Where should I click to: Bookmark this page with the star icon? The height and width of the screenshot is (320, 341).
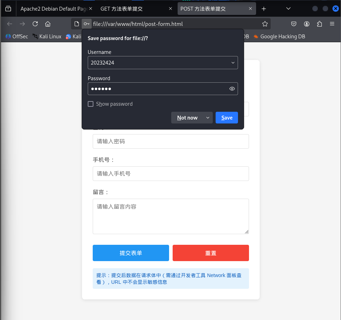tap(265, 24)
